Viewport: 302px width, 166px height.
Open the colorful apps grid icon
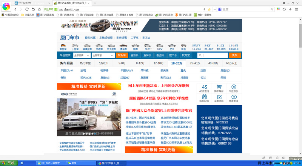pos(278,9)
